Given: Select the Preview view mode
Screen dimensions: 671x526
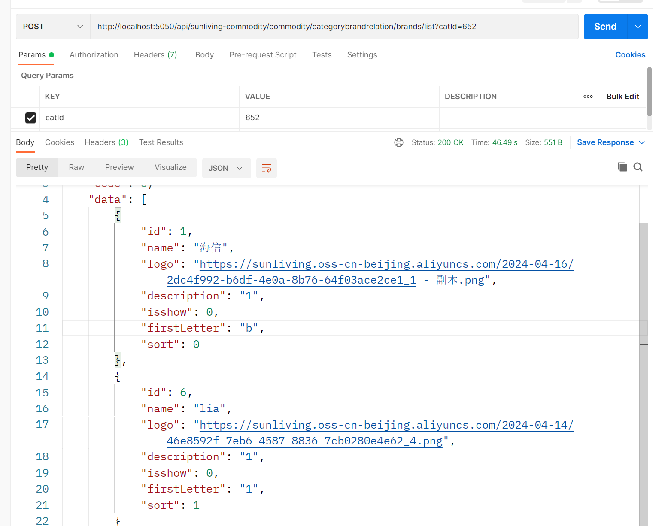Looking at the screenshot, I should 119,167.
